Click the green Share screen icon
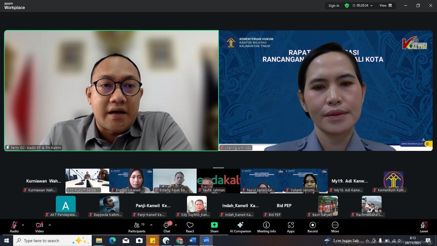 pos(214,225)
